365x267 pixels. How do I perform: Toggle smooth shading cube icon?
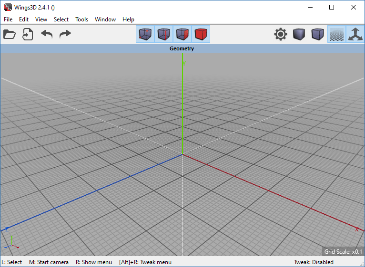click(299, 34)
